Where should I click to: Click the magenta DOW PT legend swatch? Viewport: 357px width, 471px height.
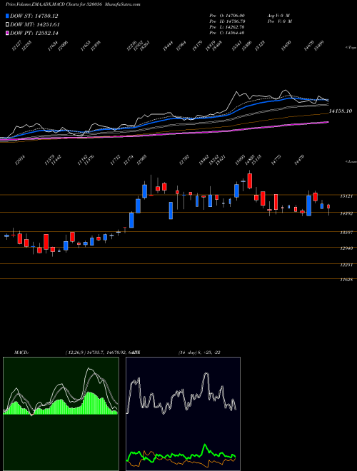pos(8,33)
